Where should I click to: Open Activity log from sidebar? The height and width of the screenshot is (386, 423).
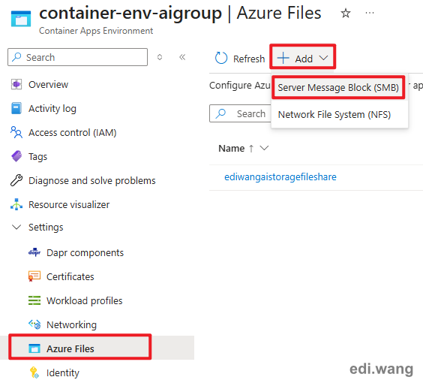pyautogui.click(x=52, y=108)
